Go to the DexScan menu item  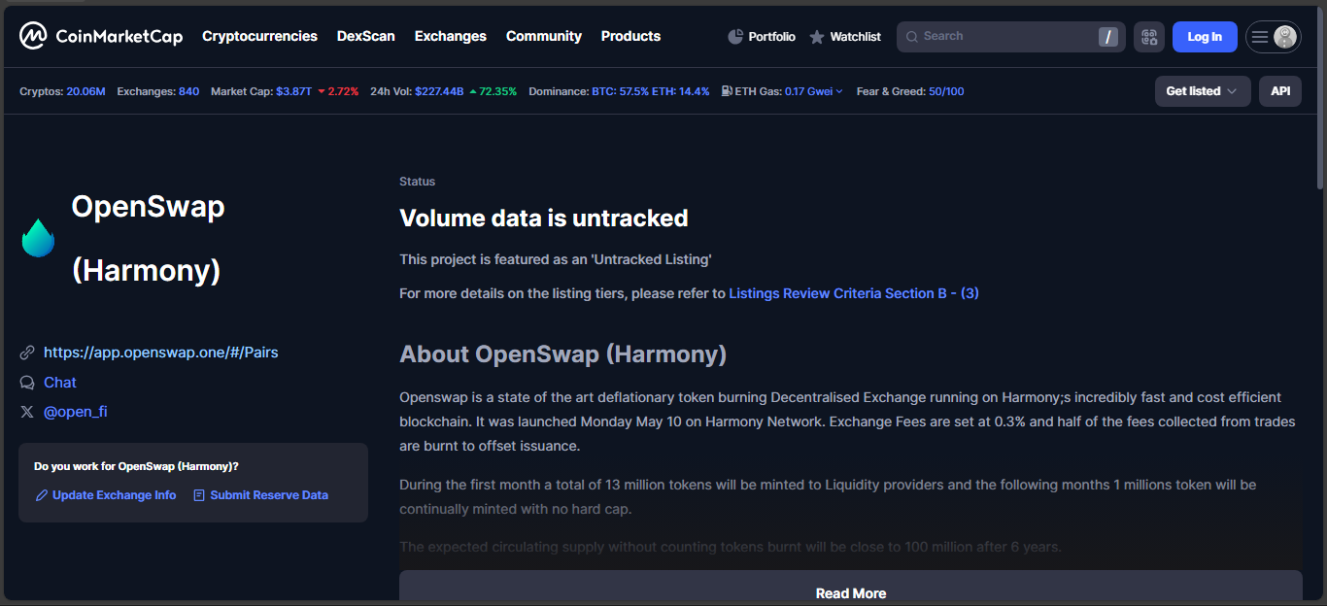click(x=365, y=36)
